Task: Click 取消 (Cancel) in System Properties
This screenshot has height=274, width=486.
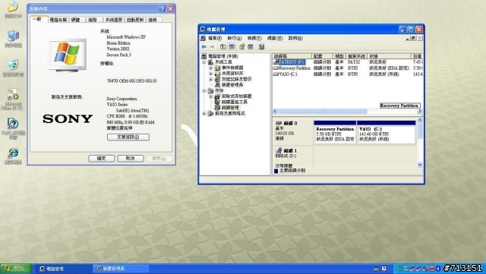Action: (130, 159)
